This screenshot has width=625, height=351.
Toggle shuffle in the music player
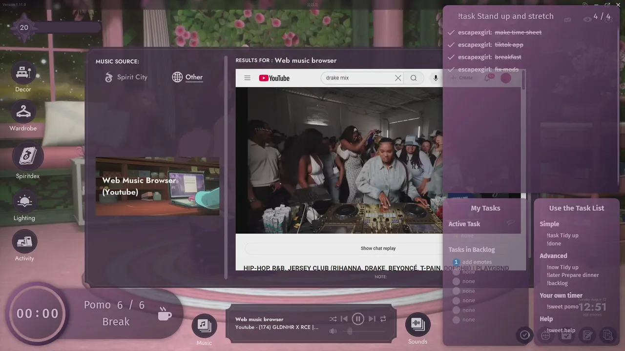(x=333, y=319)
